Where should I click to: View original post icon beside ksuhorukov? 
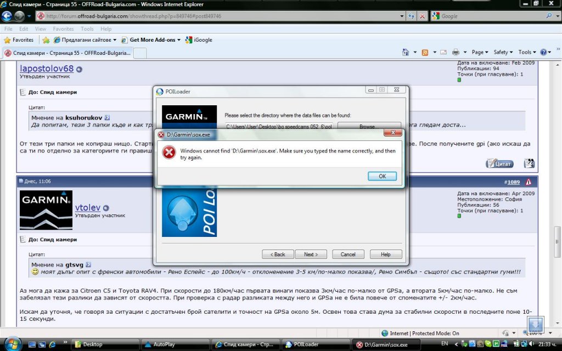(107, 117)
